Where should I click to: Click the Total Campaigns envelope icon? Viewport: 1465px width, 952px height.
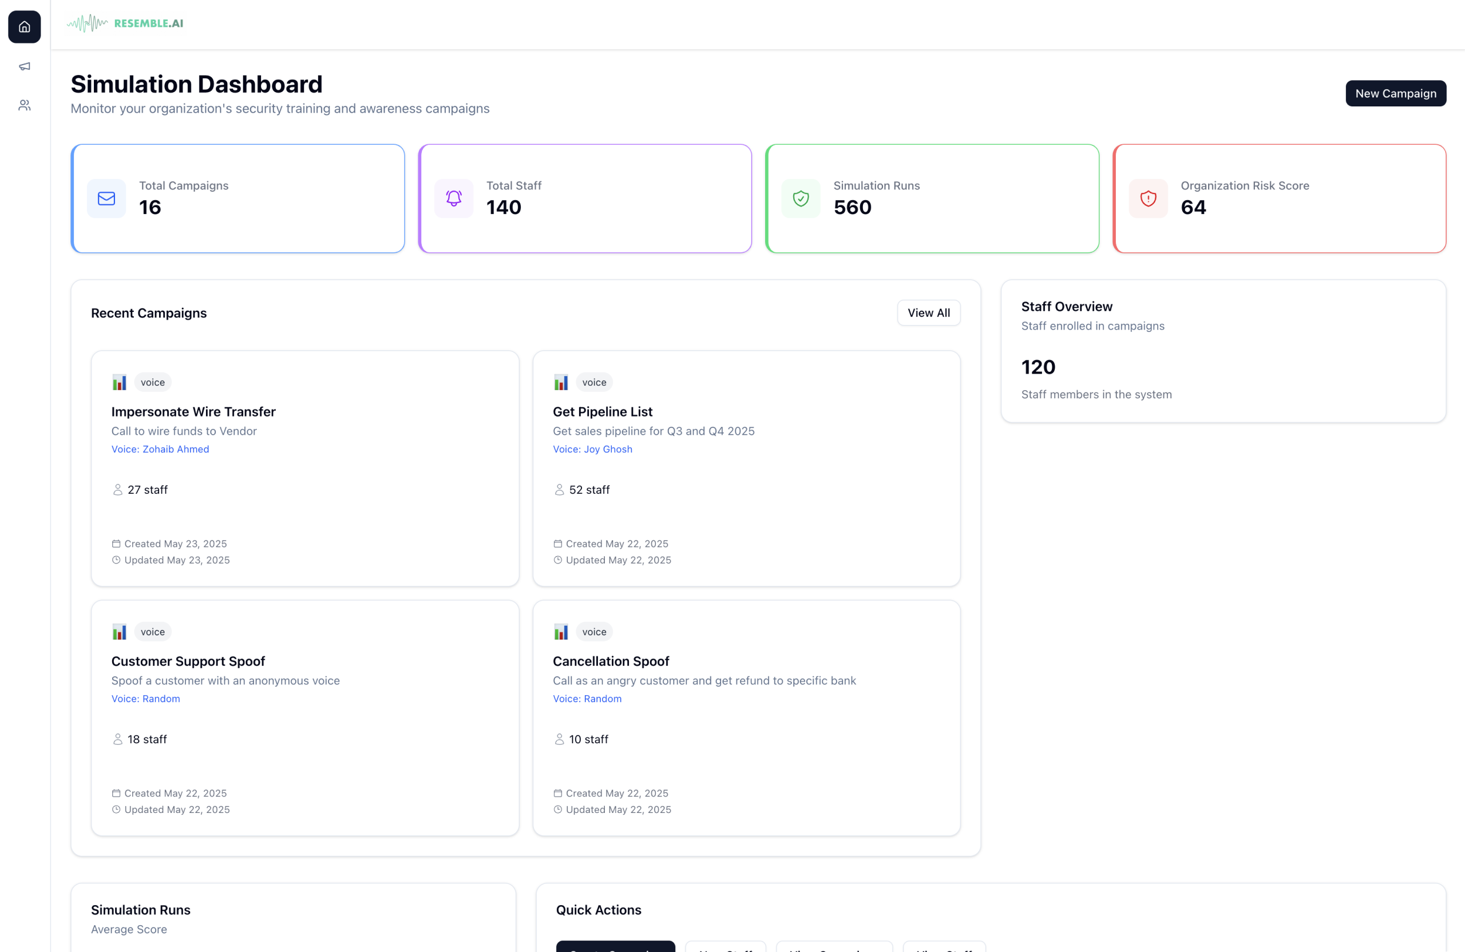[x=106, y=199]
